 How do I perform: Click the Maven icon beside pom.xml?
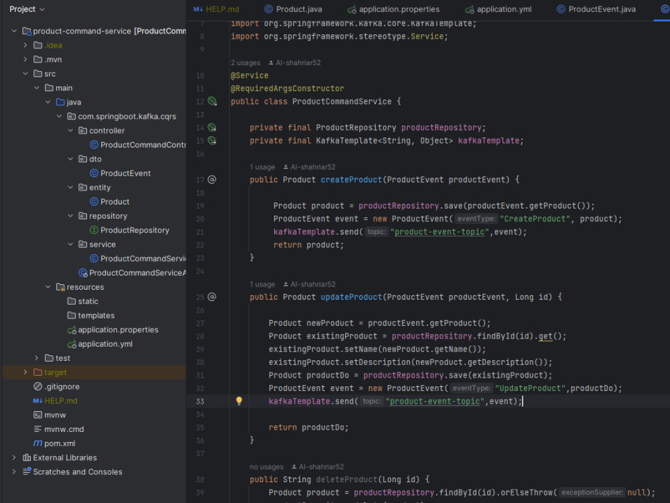(x=38, y=443)
